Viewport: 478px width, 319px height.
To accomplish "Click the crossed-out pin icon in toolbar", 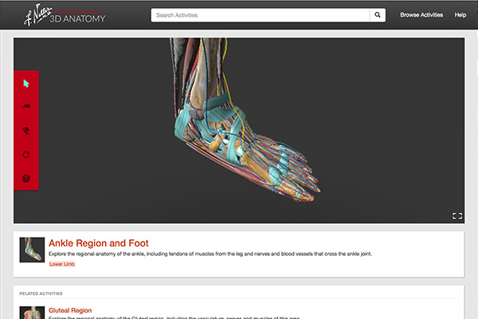I will (26, 131).
